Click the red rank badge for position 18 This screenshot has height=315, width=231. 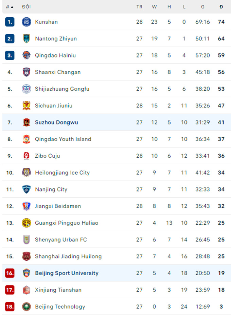tap(10, 306)
